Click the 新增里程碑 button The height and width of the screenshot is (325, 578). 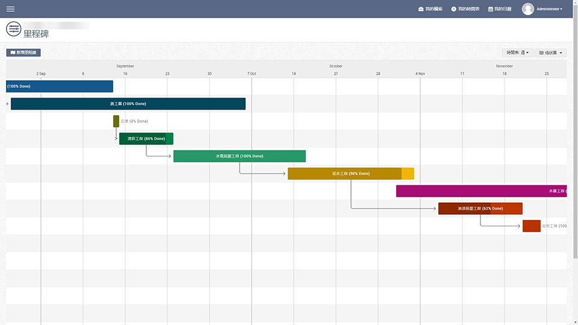click(23, 53)
